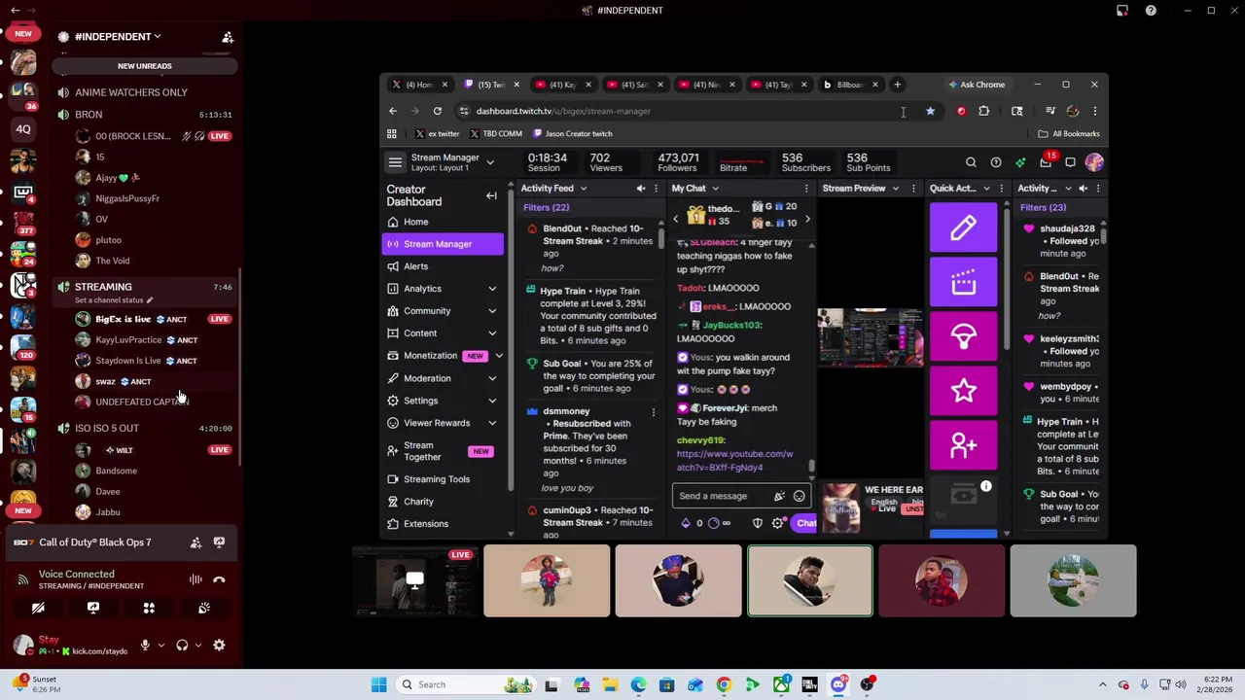Toggle Discord camera on

point(38,608)
